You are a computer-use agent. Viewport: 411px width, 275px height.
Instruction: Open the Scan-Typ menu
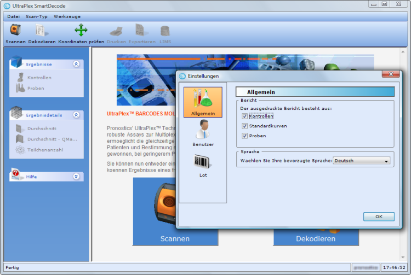(36, 16)
